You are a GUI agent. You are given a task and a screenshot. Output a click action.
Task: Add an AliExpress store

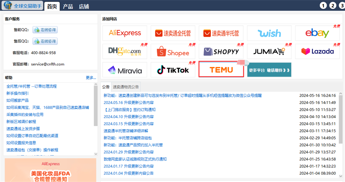click(125, 33)
